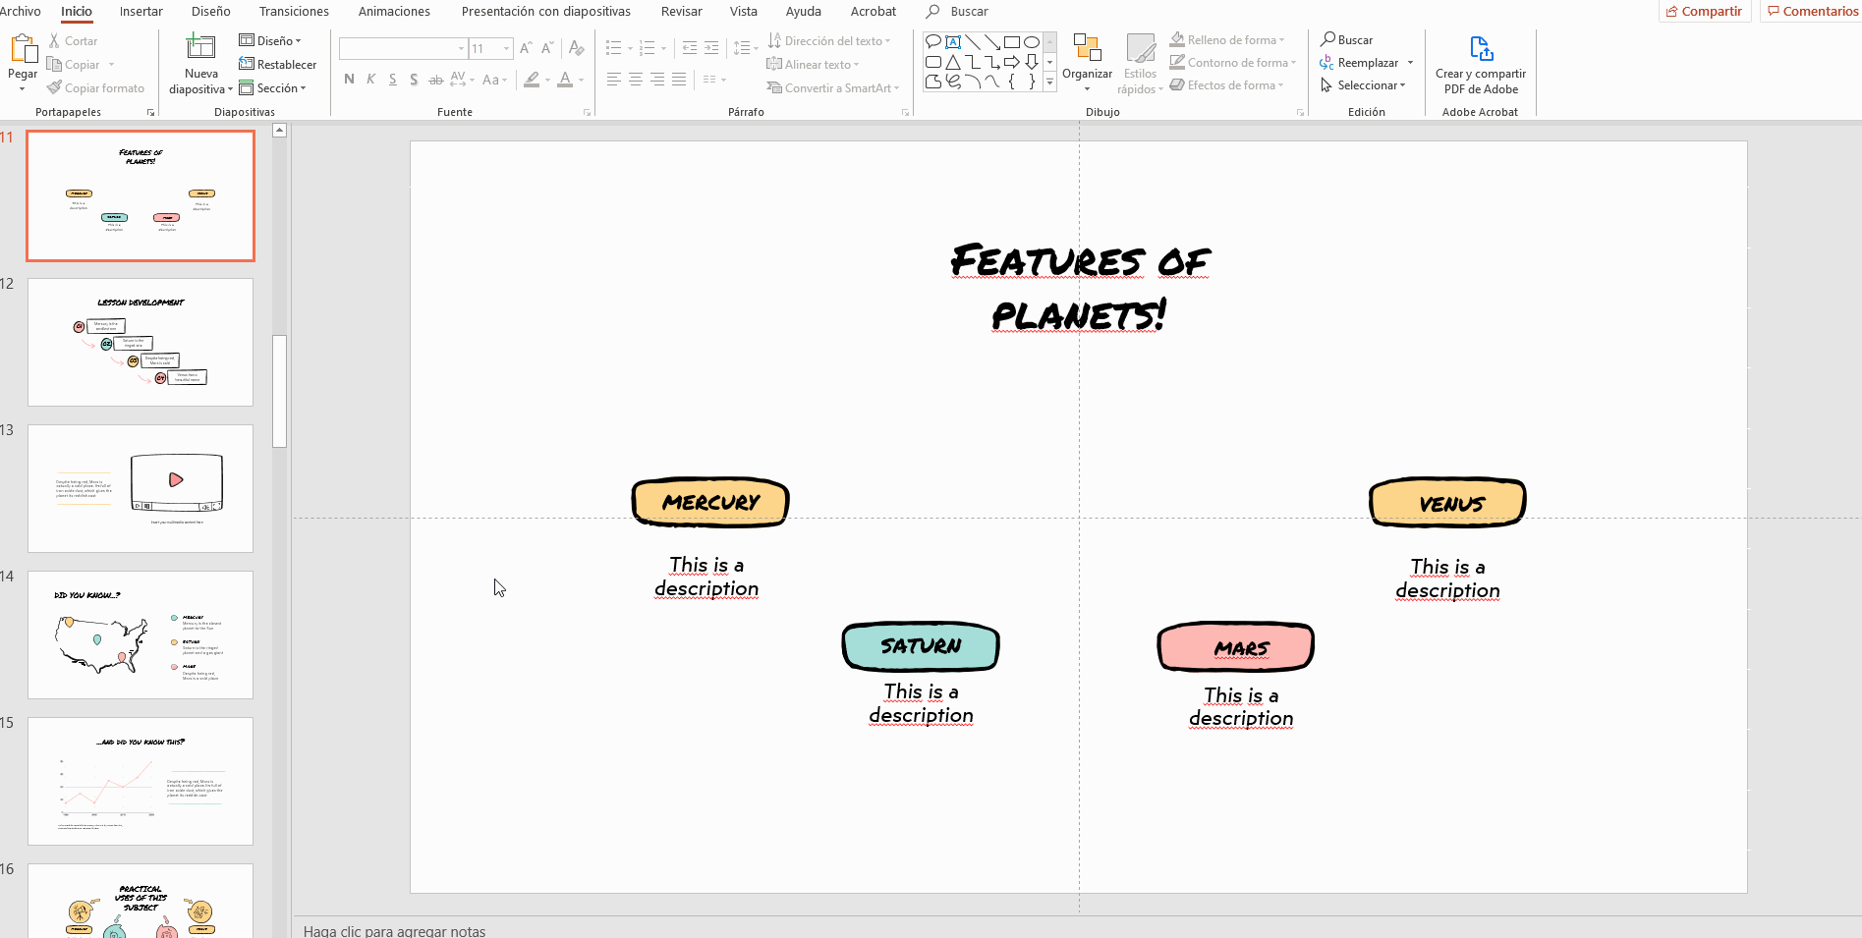Center text in paragraph group

pyautogui.click(x=635, y=80)
